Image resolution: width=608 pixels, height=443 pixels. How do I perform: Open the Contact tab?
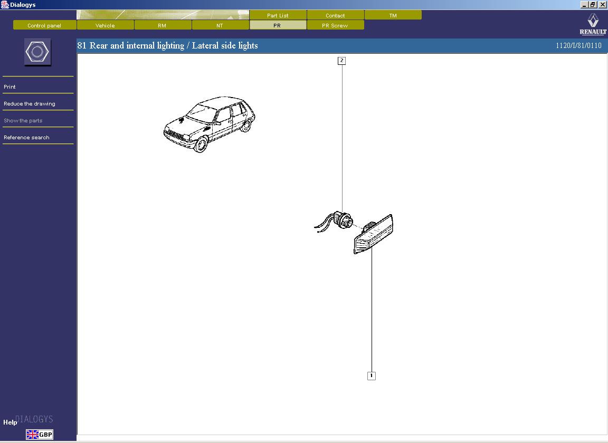(335, 15)
